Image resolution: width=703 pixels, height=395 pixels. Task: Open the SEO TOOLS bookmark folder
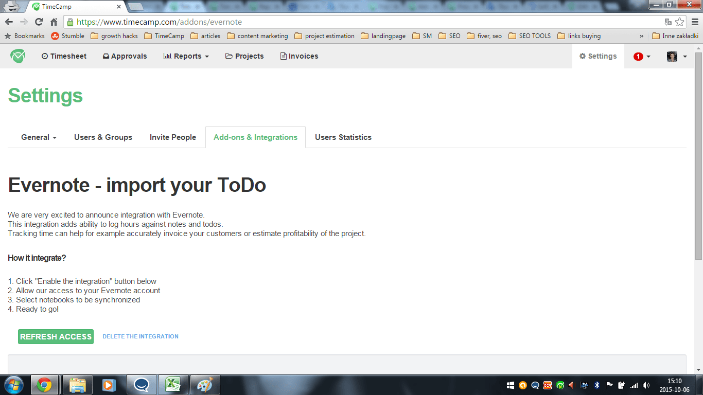(x=530, y=36)
